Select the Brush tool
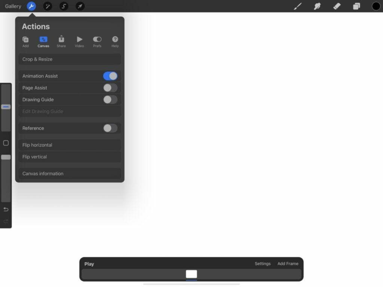Viewport: 383px width, 287px height. pyautogui.click(x=297, y=6)
